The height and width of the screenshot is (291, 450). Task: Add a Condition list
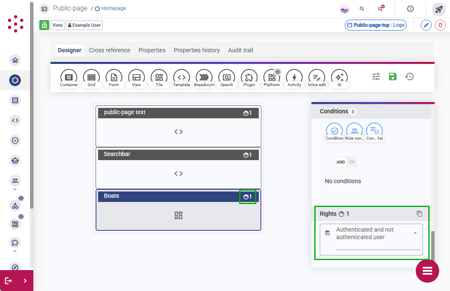pyautogui.click(x=374, y=132)
